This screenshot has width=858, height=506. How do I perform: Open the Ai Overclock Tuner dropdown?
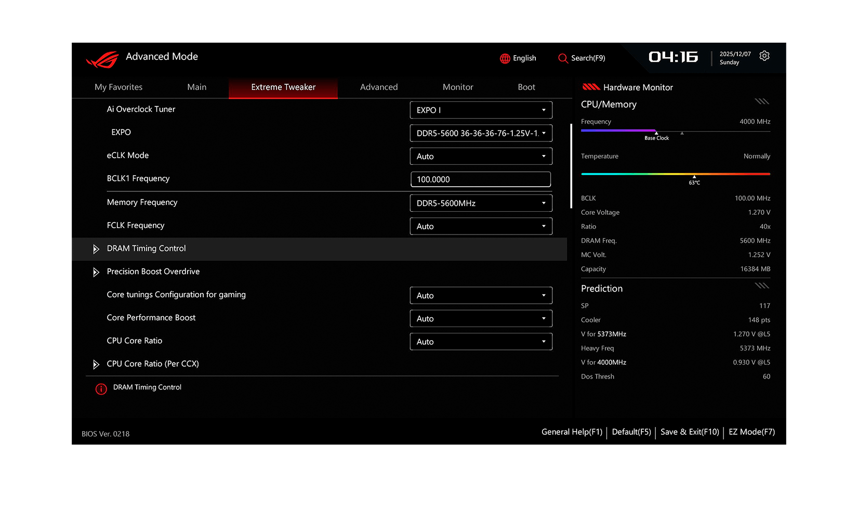pos(481,110)
